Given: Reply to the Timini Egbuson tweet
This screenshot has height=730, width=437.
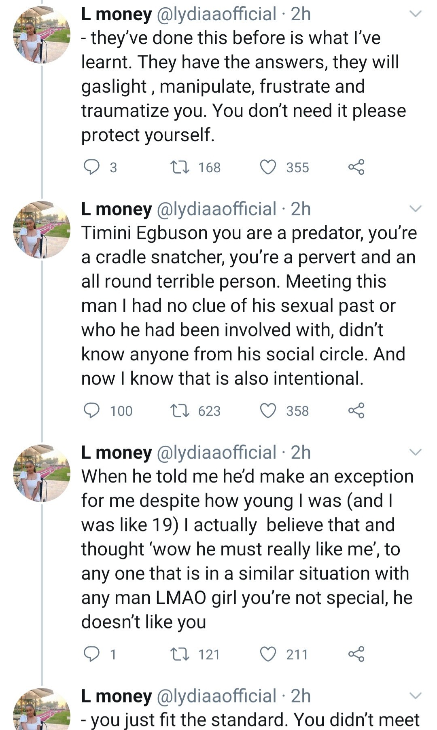Looking at the screenshot, I should pyautogui.click(x=91, y=410).
